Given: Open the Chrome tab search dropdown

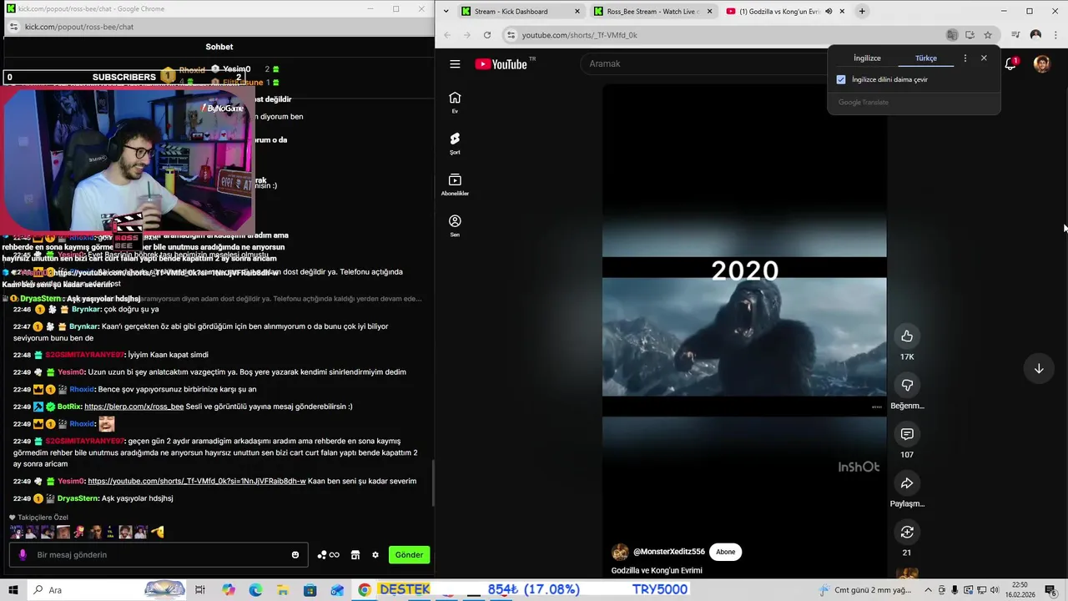Looking at the screenshot, I should tap(446, 12).
